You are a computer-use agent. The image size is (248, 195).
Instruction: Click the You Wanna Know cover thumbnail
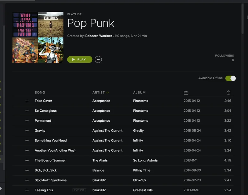click(x=25, y=25)
